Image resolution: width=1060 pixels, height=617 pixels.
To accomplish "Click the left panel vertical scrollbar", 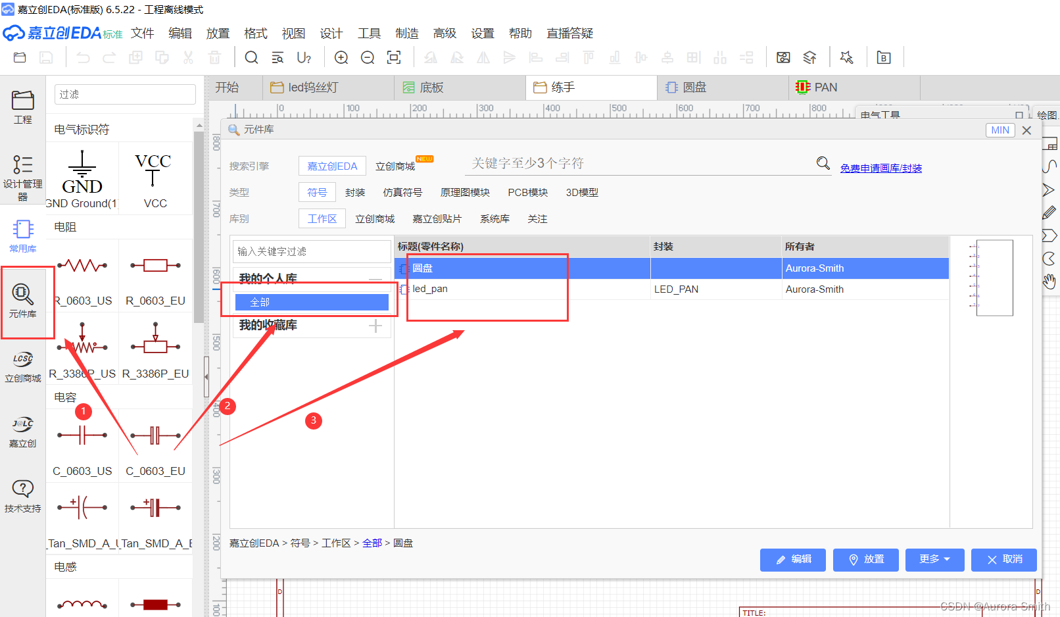I will 199,227.
